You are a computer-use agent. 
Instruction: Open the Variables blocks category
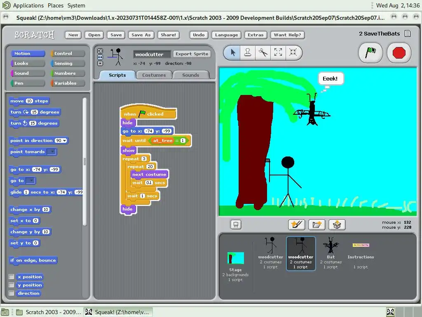click(x=68, y=83)
